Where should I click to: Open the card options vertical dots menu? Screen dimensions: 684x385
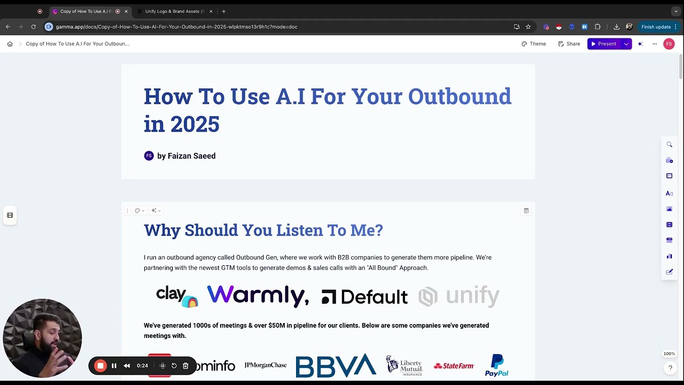pyautogui.click(x=127, y=211)
